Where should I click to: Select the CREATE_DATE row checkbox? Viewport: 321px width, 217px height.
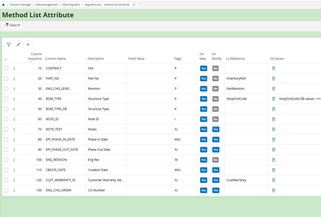[6, 170]
